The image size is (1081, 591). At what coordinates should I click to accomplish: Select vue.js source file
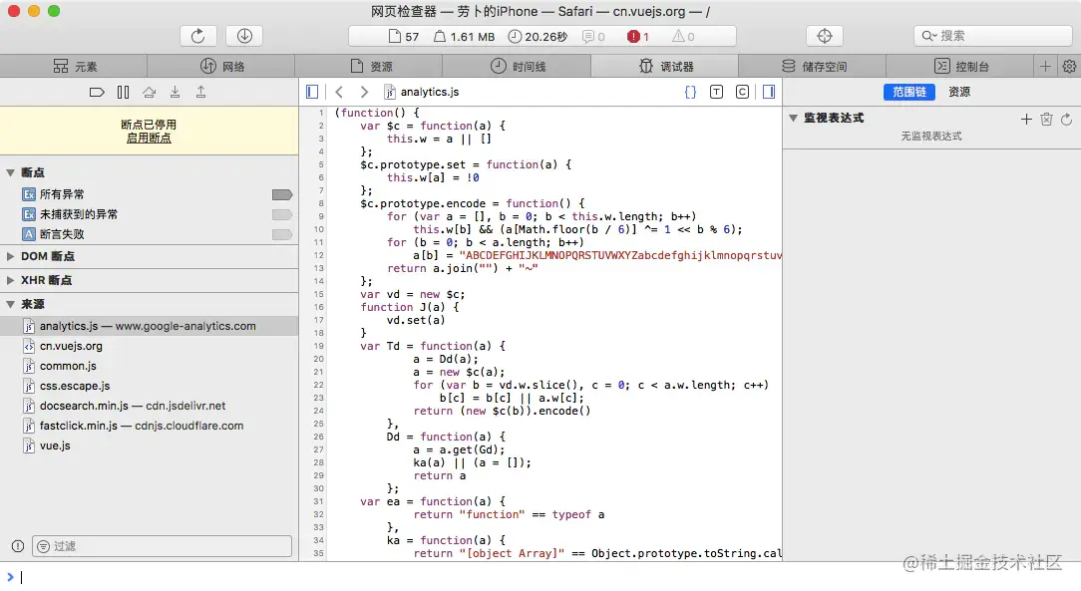[x=149, y=445]
